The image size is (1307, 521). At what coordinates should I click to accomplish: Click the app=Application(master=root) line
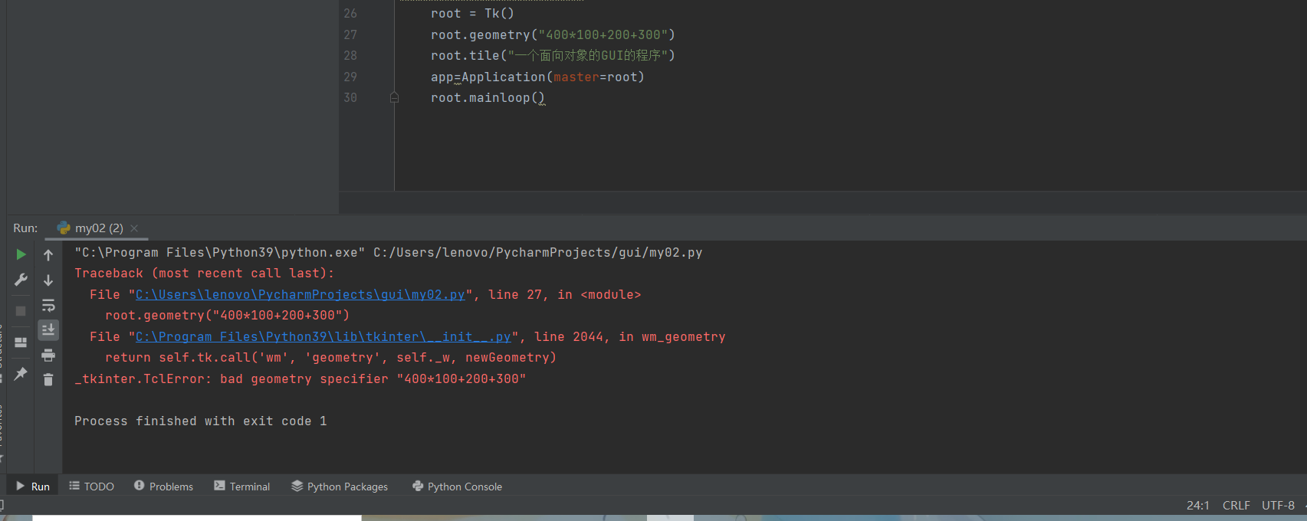pos(537,77)
